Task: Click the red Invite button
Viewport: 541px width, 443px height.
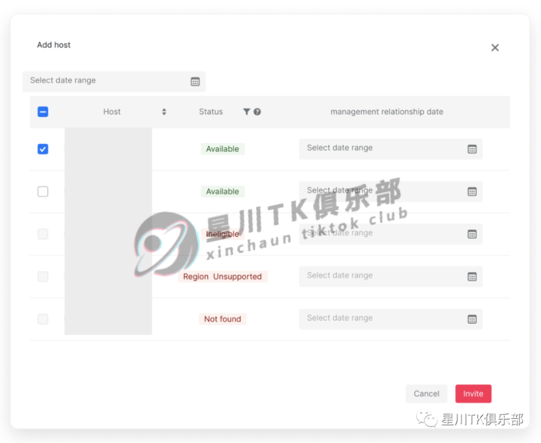Action: coord(474,394)
